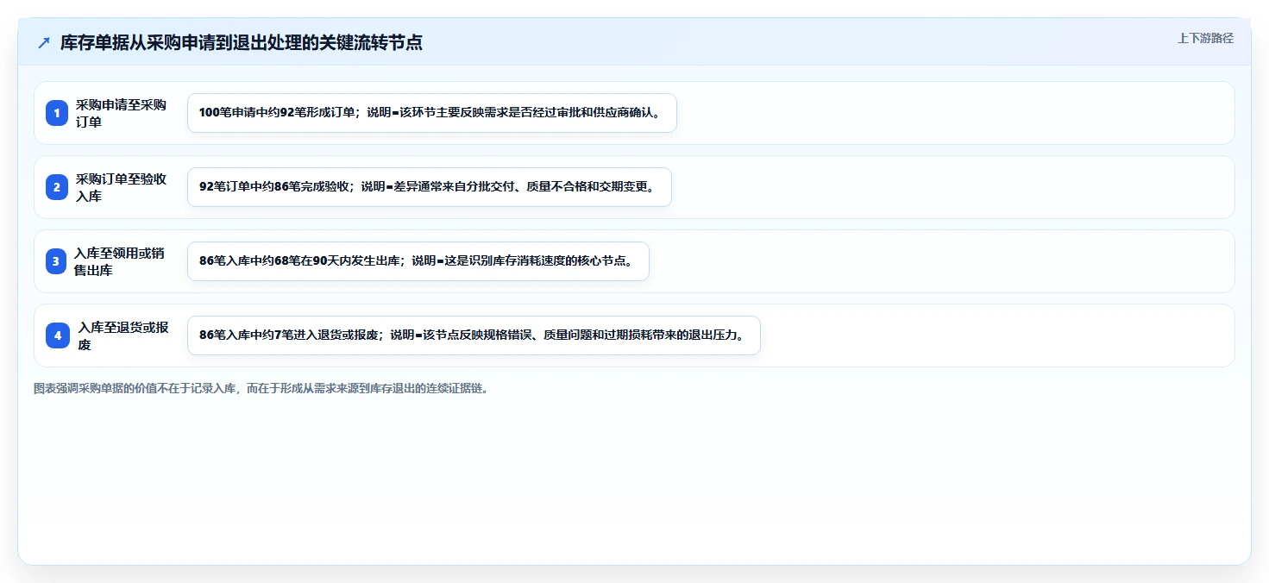Click the footnote beginning 图表强调采购单据的价值
This screenshot has height=583, width=1269.
tap(261, 388)
